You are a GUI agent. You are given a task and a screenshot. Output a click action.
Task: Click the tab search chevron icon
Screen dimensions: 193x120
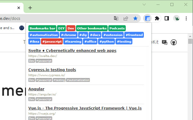[144, 5]
